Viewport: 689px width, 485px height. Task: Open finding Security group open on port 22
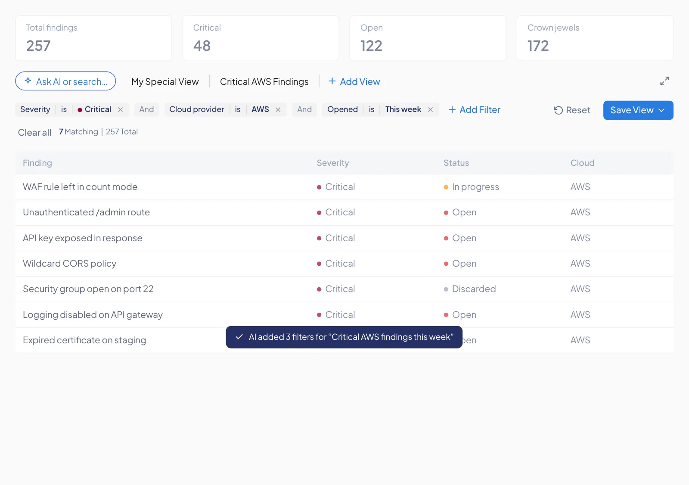coord(344,289)
